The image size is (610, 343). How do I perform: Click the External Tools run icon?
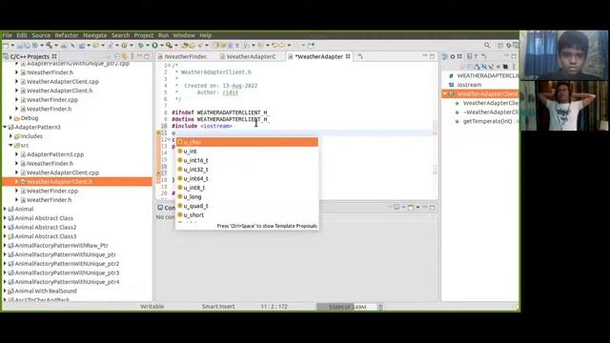pyautogui.click(x=169, y=46)
